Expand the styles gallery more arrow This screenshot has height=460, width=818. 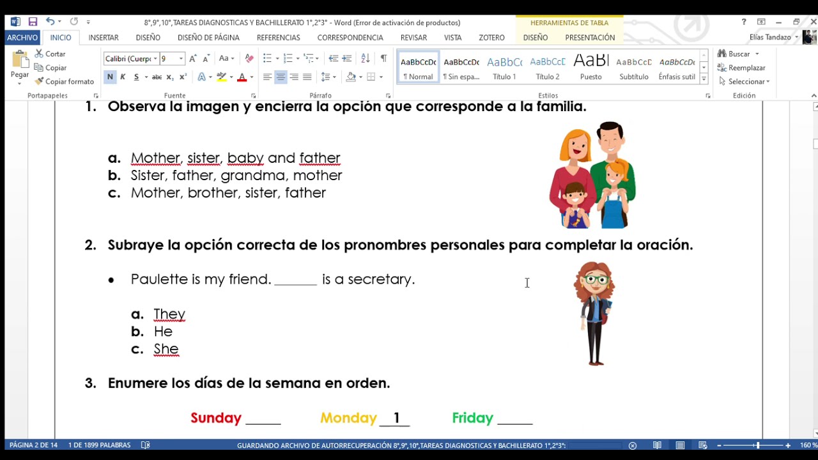(704, 79)
